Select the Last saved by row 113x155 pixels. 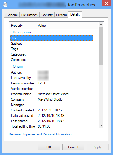(52, 78)
